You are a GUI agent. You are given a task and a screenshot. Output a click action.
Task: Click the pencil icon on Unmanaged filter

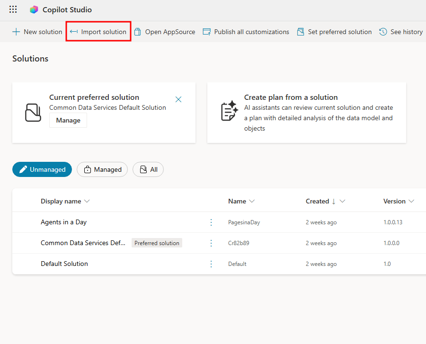[23, 169]
